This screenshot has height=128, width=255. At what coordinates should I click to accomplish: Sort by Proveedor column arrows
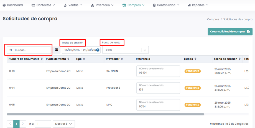coord(122,59)
